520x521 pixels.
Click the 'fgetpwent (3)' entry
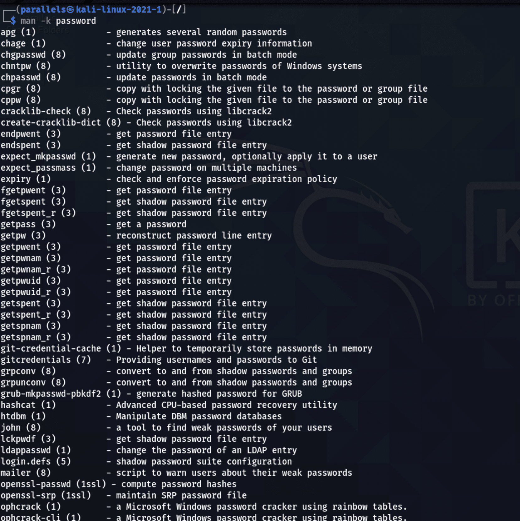pyautogui.click(x=33, y=191)
